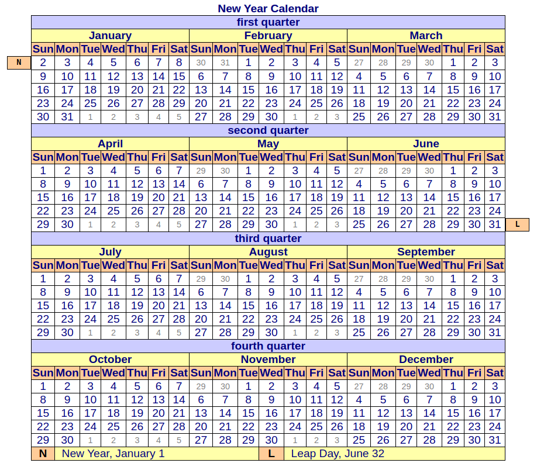The width and height of the screenshot is (537, 470).
Task: Click the Sat column header under August
Action: (337, 265)
